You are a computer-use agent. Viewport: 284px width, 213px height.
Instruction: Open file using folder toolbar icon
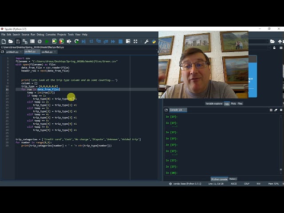tap(11, 41)
